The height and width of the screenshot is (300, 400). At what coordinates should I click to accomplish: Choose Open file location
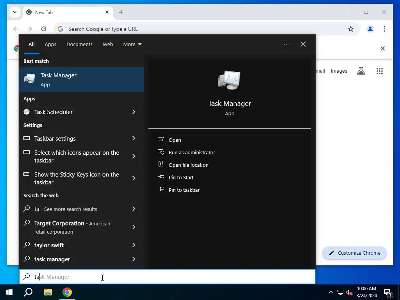(x=188, y=165)
